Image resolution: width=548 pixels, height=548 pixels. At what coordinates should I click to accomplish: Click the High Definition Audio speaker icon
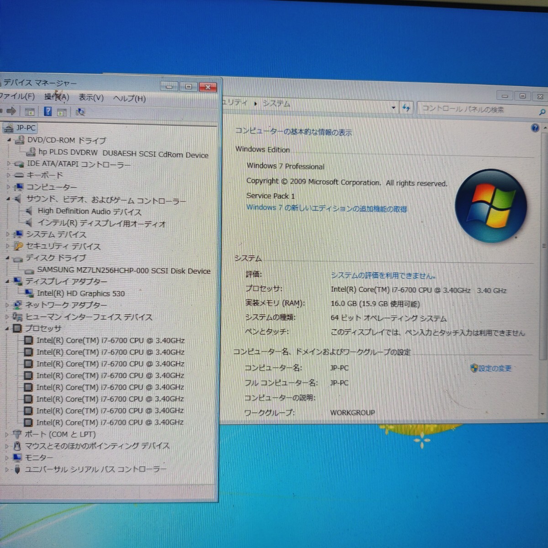pyautogui.click(x=30, y=211)
